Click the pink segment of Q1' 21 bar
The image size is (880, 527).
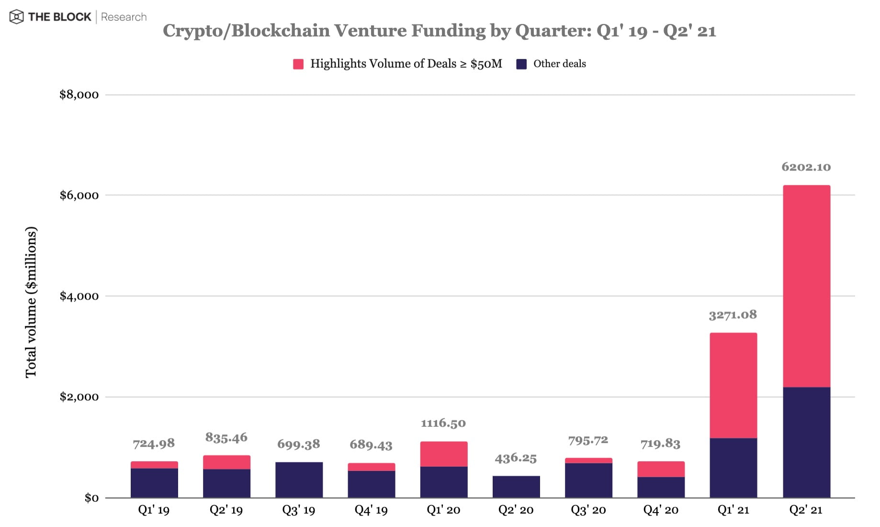733,385
